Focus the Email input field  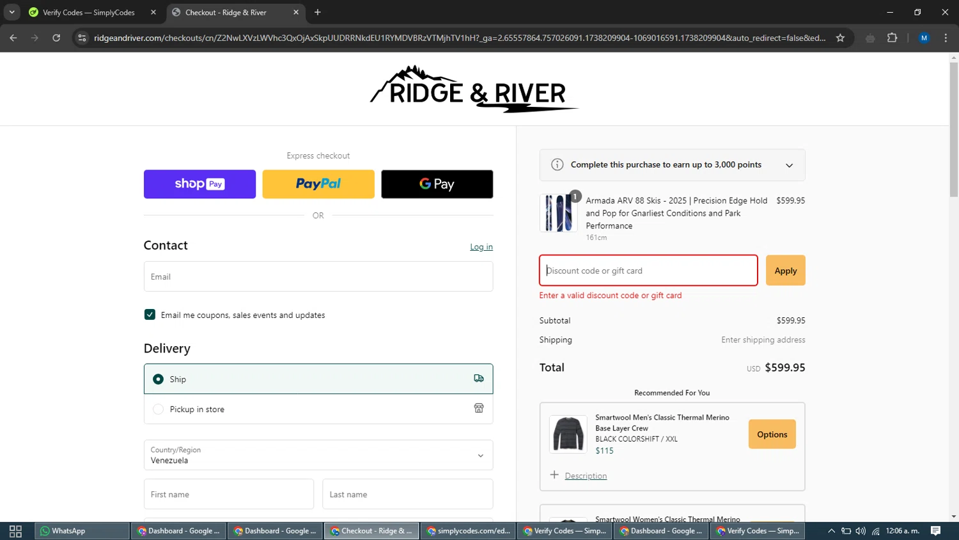pos(318,276)
